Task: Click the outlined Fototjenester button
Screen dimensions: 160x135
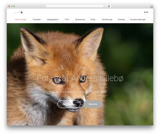Action: [x=69, y=104]
